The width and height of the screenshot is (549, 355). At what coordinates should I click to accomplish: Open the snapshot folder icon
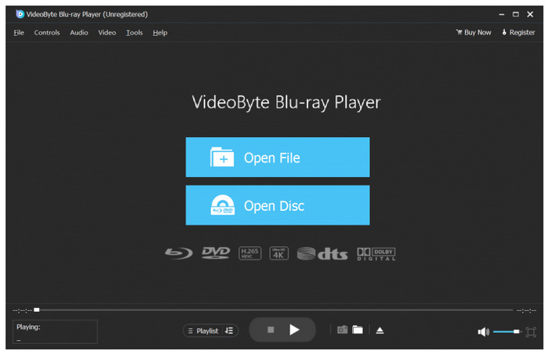point(358,330)
